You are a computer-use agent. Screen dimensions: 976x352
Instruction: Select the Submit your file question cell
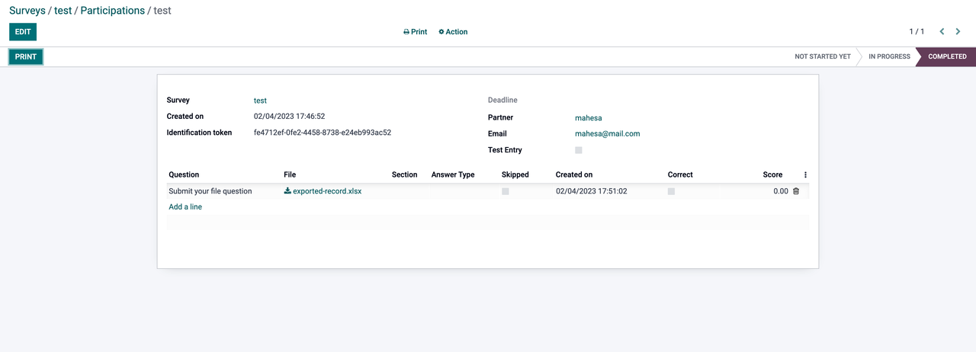pyautogui.click(x=210, y=191)
